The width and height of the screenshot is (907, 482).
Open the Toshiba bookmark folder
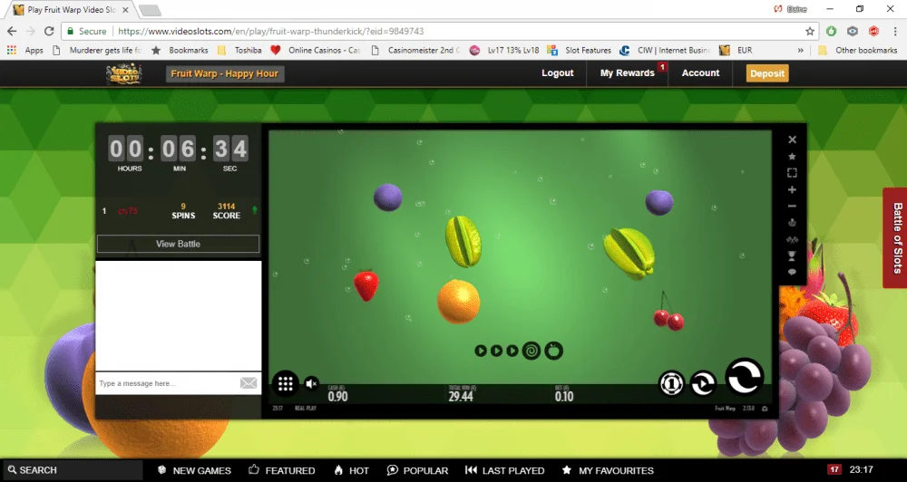(239, 50)
